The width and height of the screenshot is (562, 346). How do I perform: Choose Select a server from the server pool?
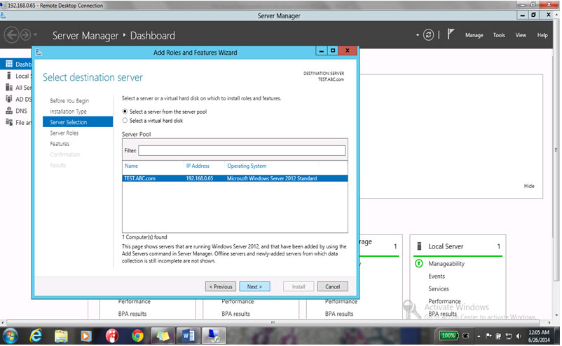[x=125, y=112]
